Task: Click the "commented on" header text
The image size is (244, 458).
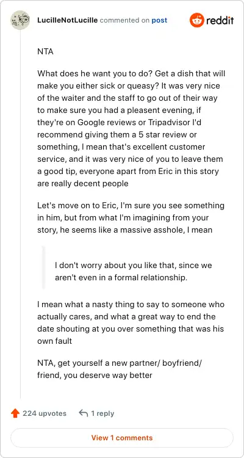Action: click(124, 20)
